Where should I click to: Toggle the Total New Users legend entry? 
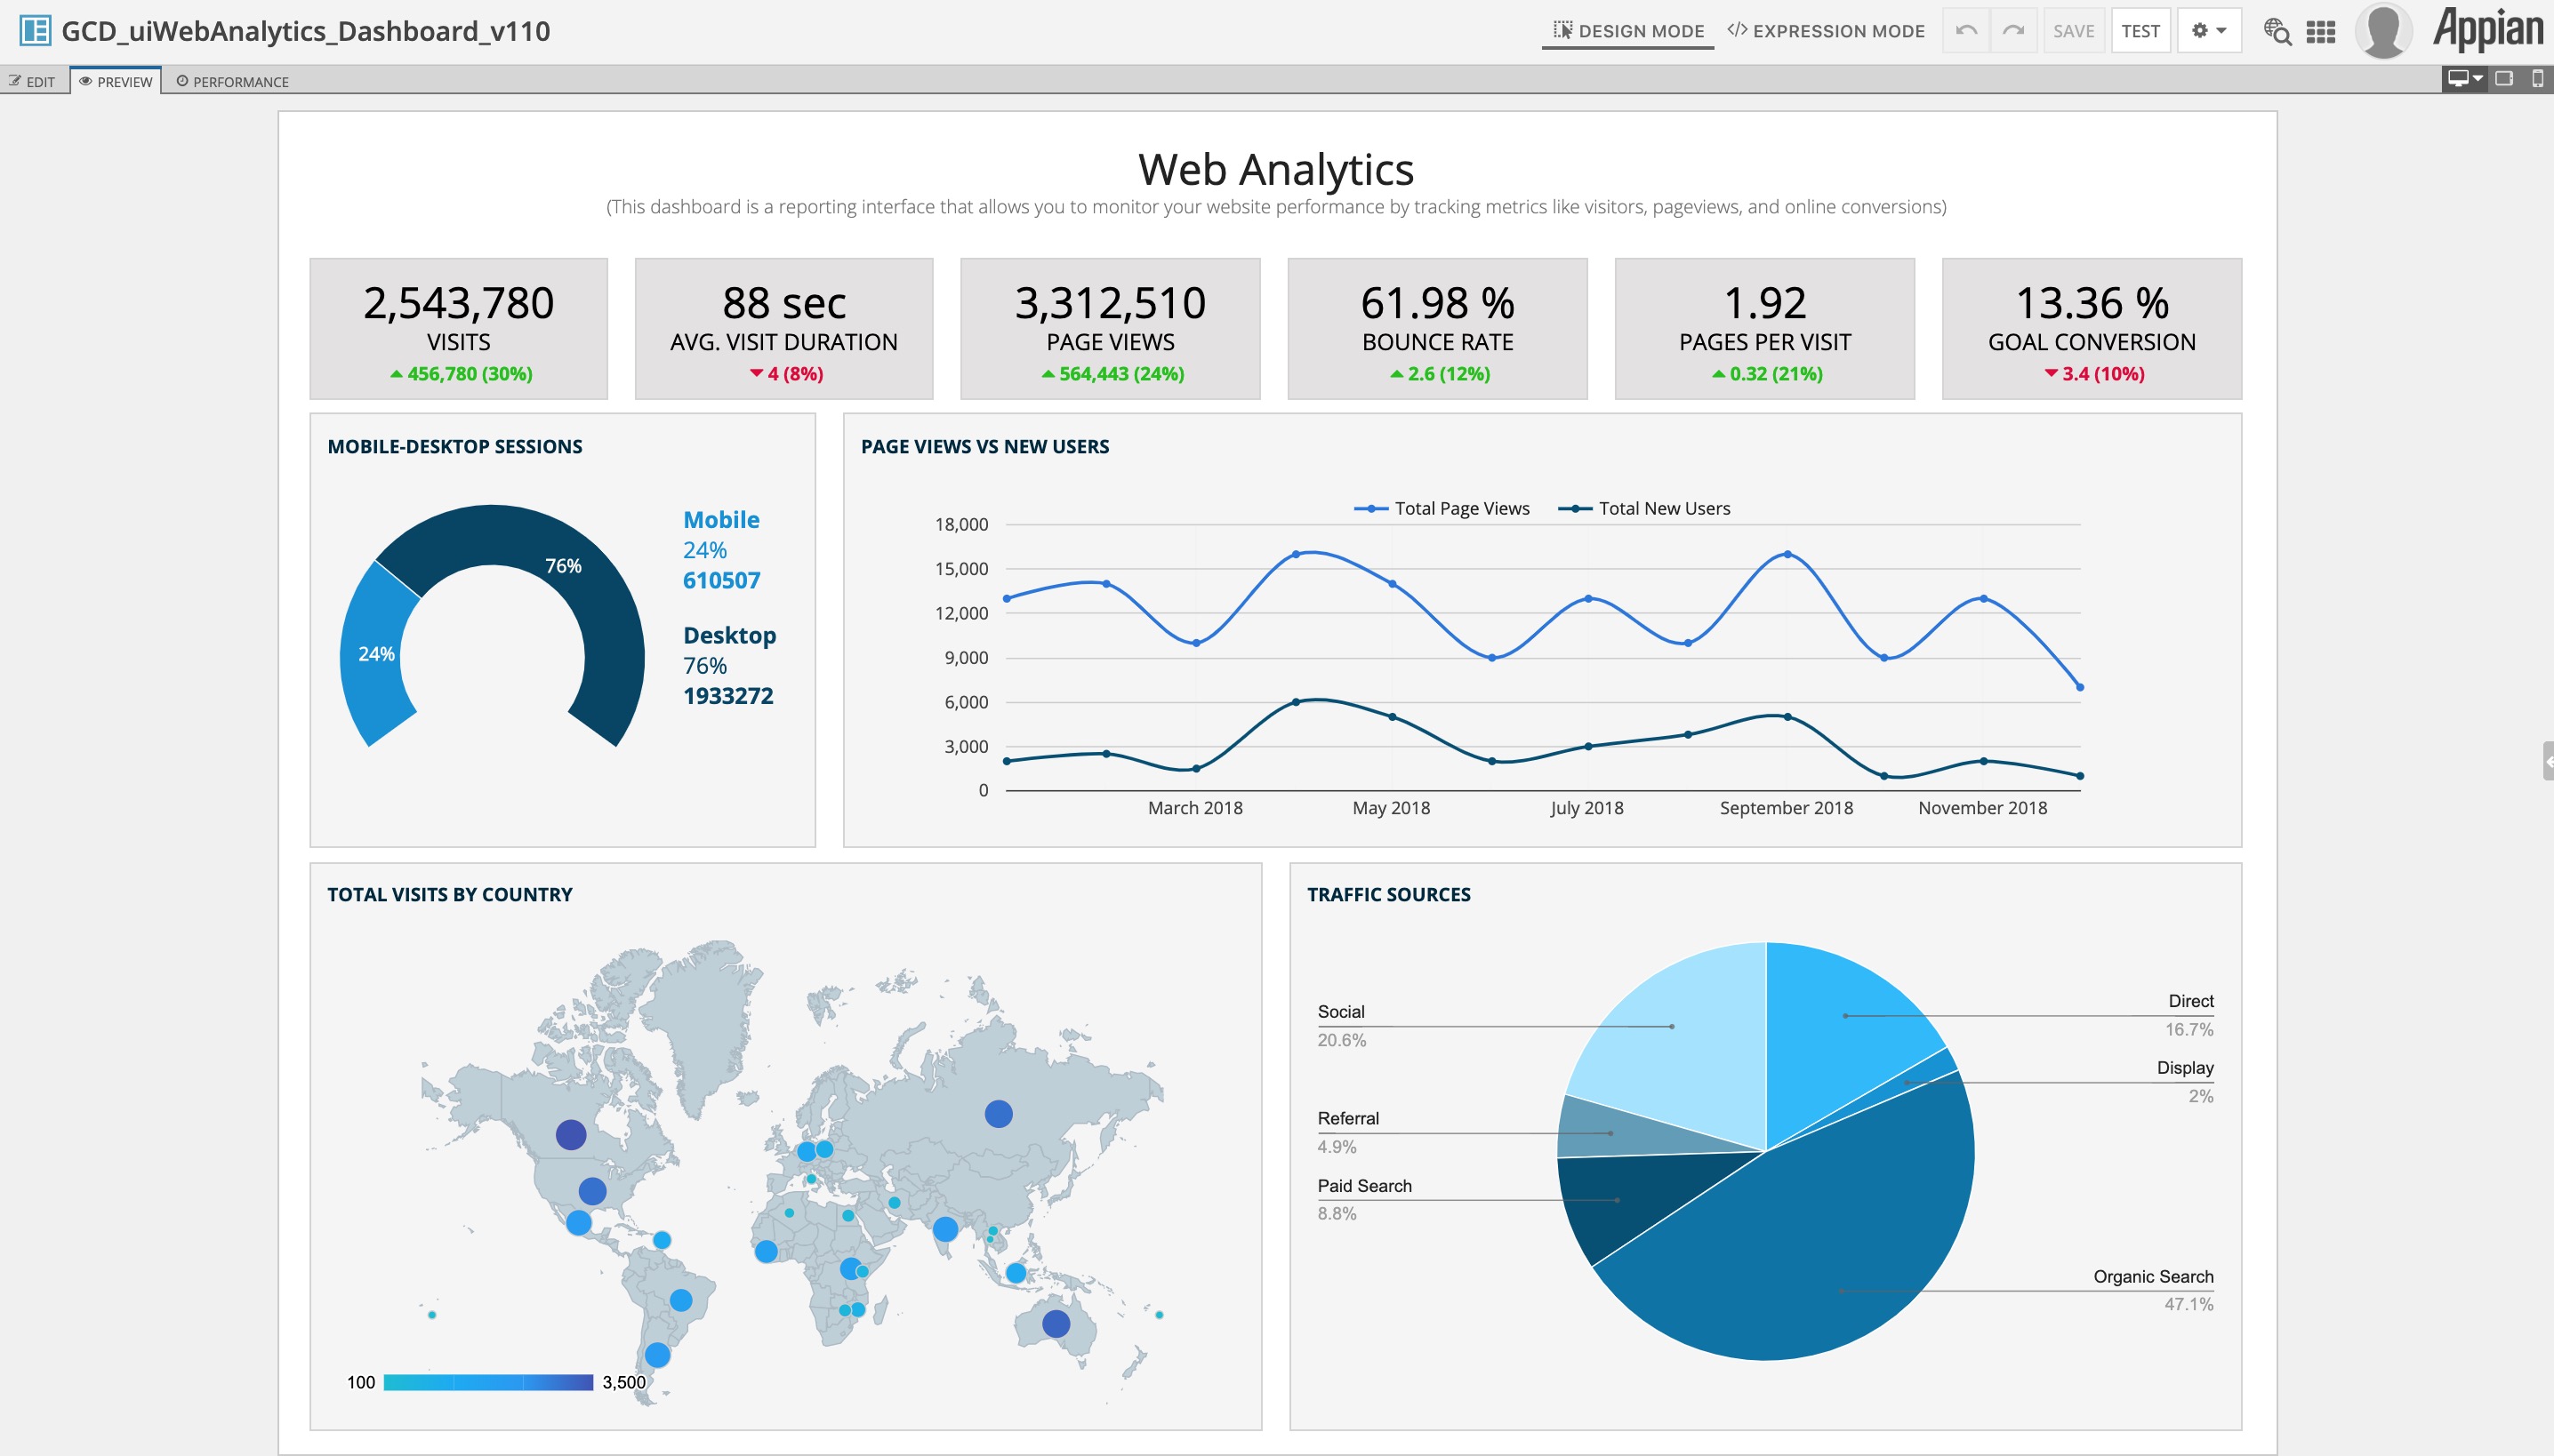coord(1646,508)
